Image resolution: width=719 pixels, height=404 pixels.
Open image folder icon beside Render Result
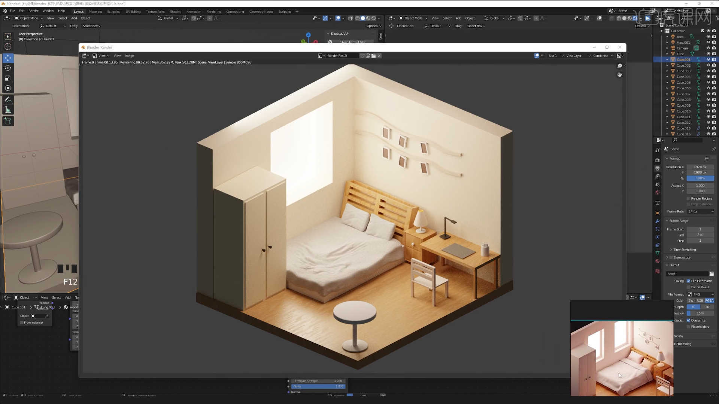pos(373,56)
